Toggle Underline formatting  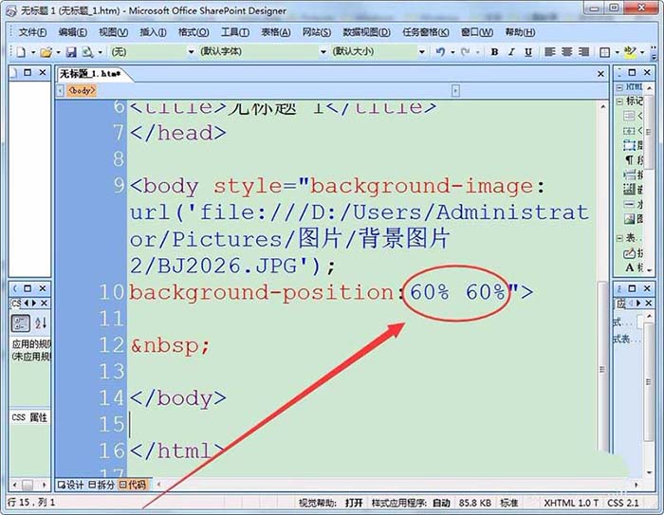(528, 51)
